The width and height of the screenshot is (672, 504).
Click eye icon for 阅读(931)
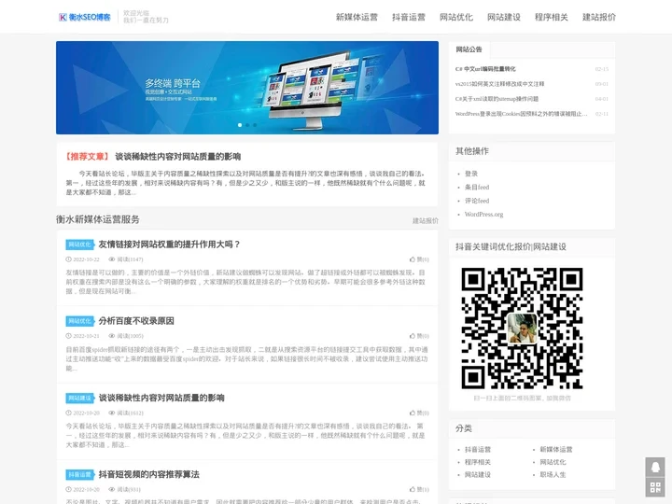point(112,489)
